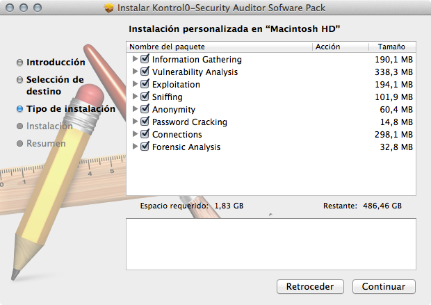431x305 pixels.
Task: Uncheck the Information Gathering checkbox
Action: click(x=145, y=59)
